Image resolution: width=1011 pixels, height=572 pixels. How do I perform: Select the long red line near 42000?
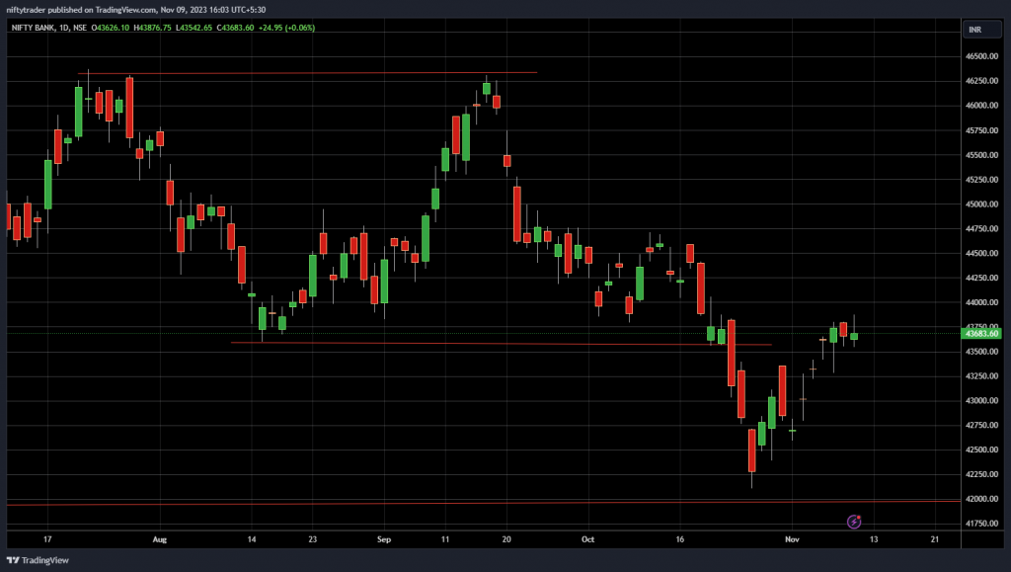pos(484,503)
